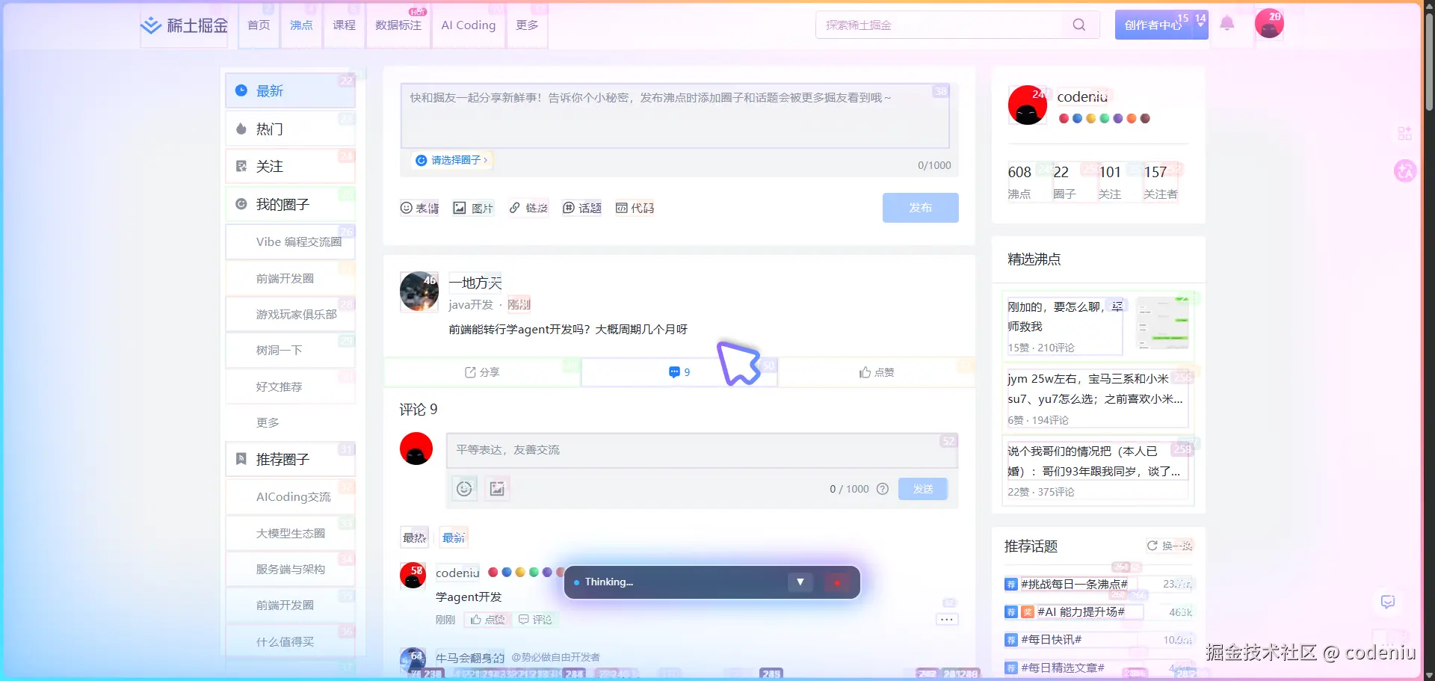The width and height of the screenshot is (1435, 681).
Task: Toggle 点赞 like on the agent post
Action: (876, 372)
